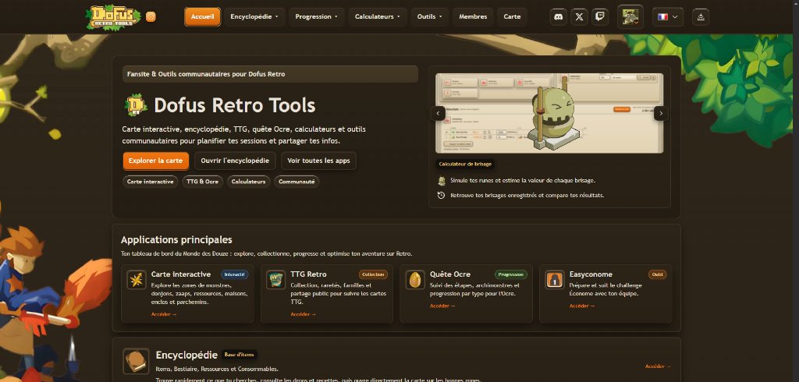Expand the Encyclopédie menu

tap(254, 17)
